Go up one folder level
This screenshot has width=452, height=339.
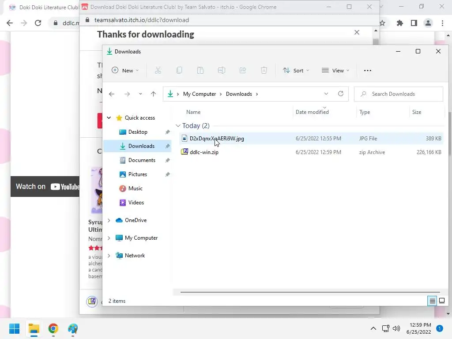point(153,94)
